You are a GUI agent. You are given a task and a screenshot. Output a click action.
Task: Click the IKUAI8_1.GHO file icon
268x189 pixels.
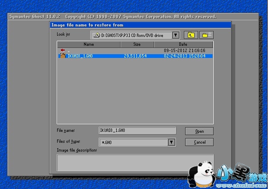tap(63, 56)
